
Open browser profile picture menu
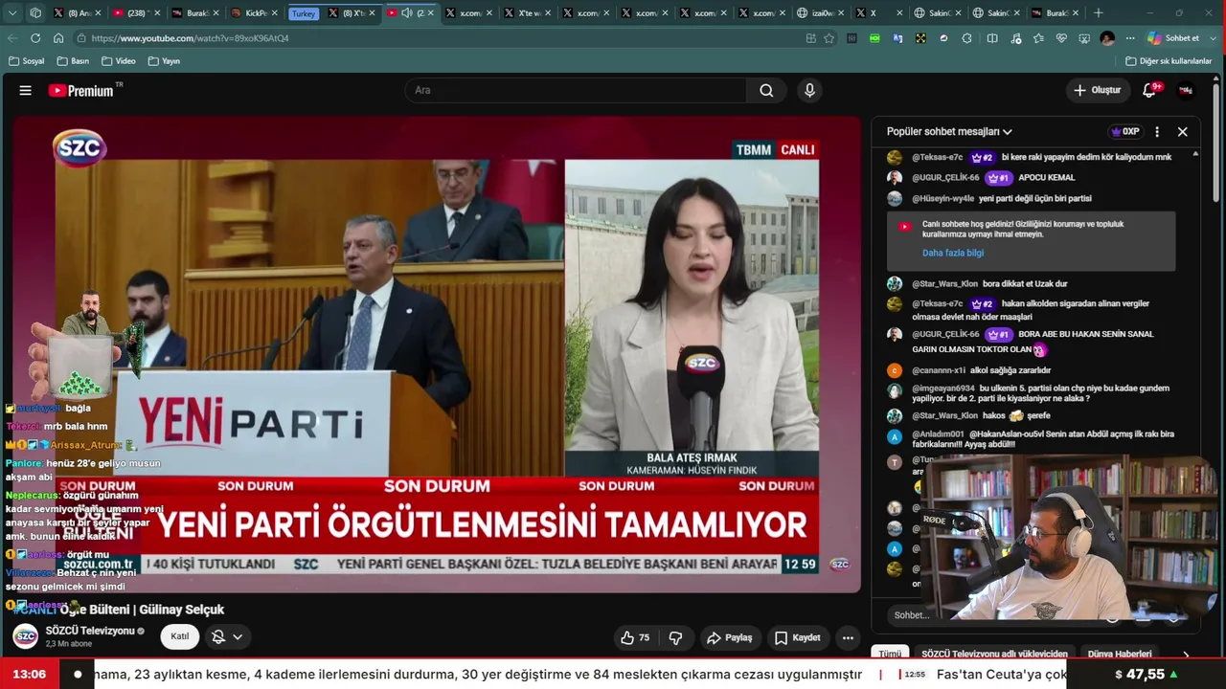click(x=1107, y=38)
